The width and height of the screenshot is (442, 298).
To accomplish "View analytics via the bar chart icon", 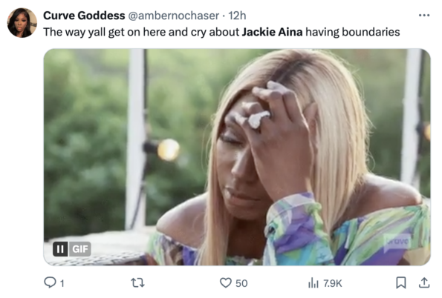I will (313, 283).
